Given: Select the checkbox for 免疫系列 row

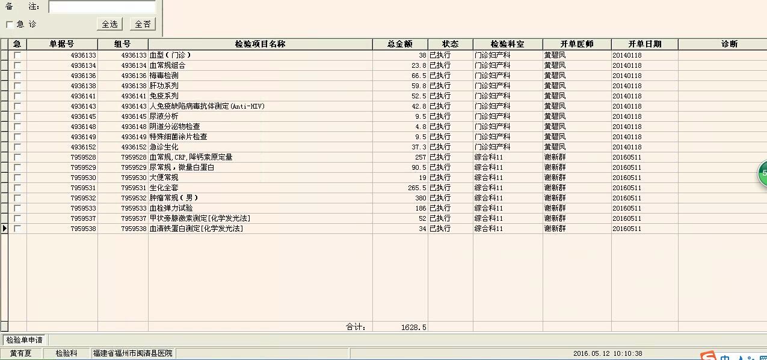Looking at the screenshot, I should click(17, 96).
